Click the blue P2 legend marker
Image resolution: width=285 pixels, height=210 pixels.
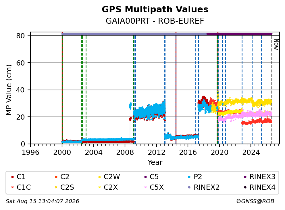189,177
